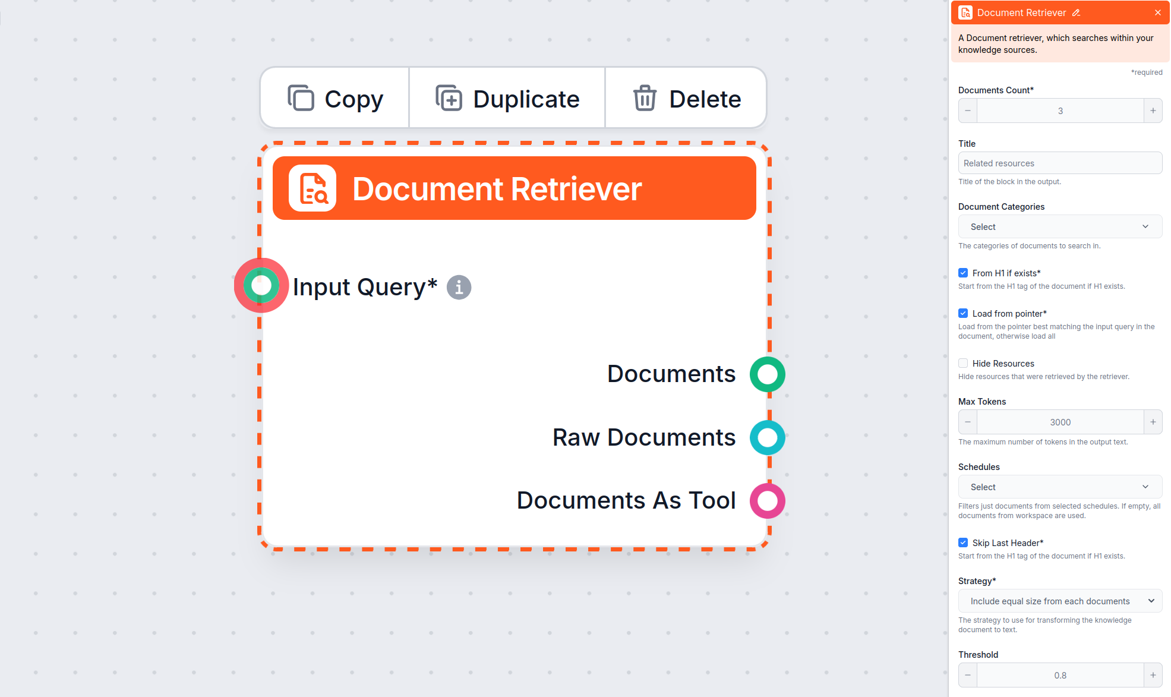The height and width of the screenshot is (697, 1171).
Task: Uncheck the From H1 if exists checkbox
Action: (963, 273)
